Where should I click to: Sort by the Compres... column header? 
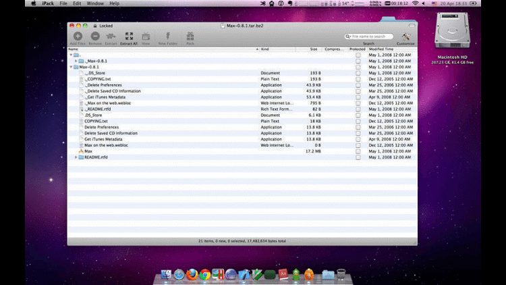pyautogui.click(x=335, y=49)
